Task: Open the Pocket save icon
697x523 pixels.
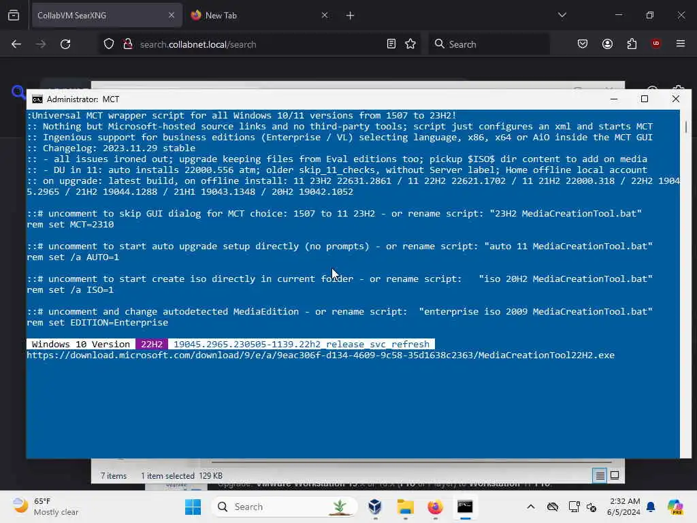Action: [583, 44]
